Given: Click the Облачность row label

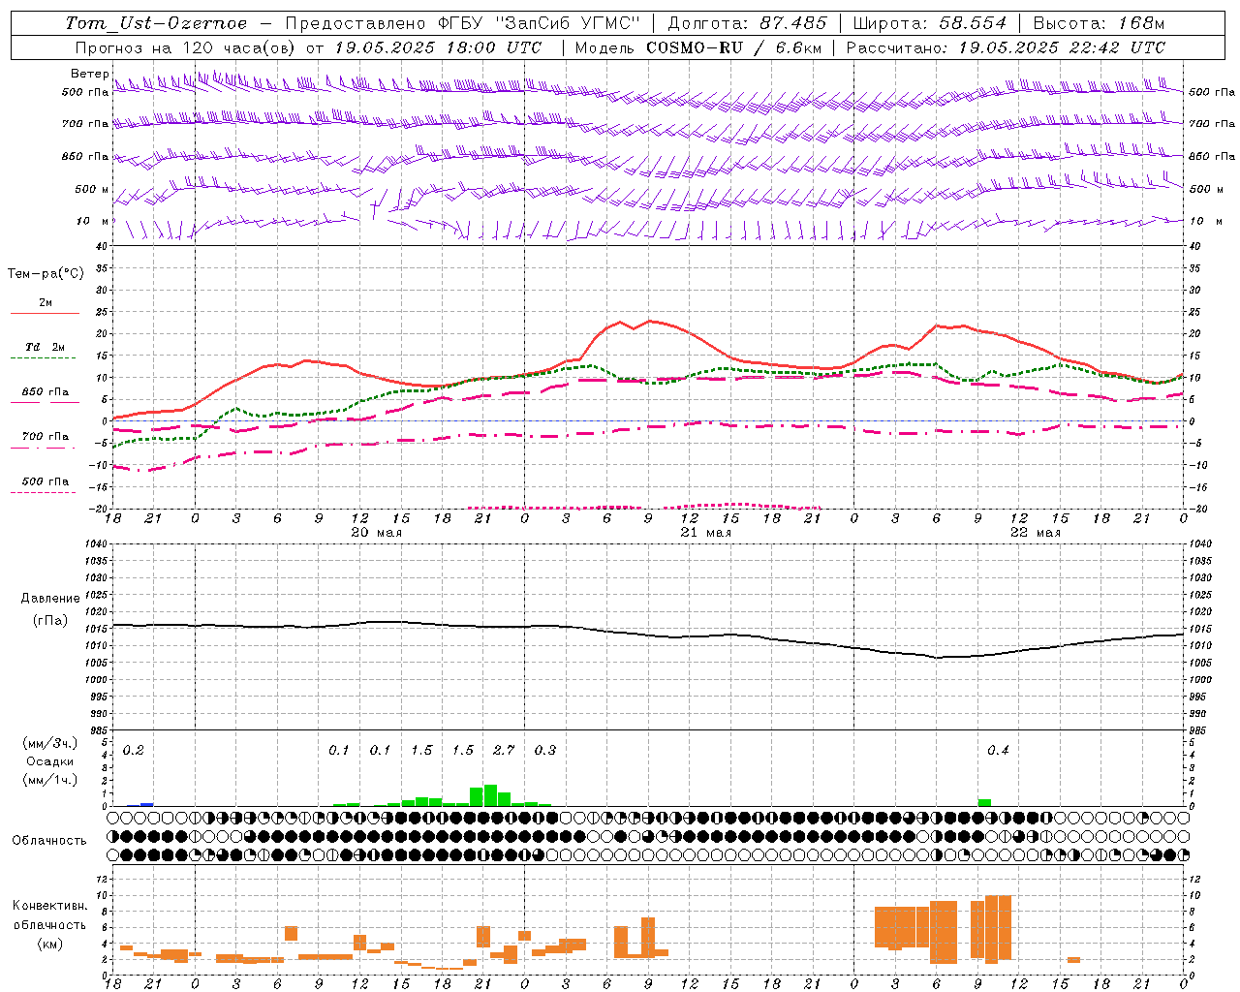Looking at the screenshot, I should (49, 841).
